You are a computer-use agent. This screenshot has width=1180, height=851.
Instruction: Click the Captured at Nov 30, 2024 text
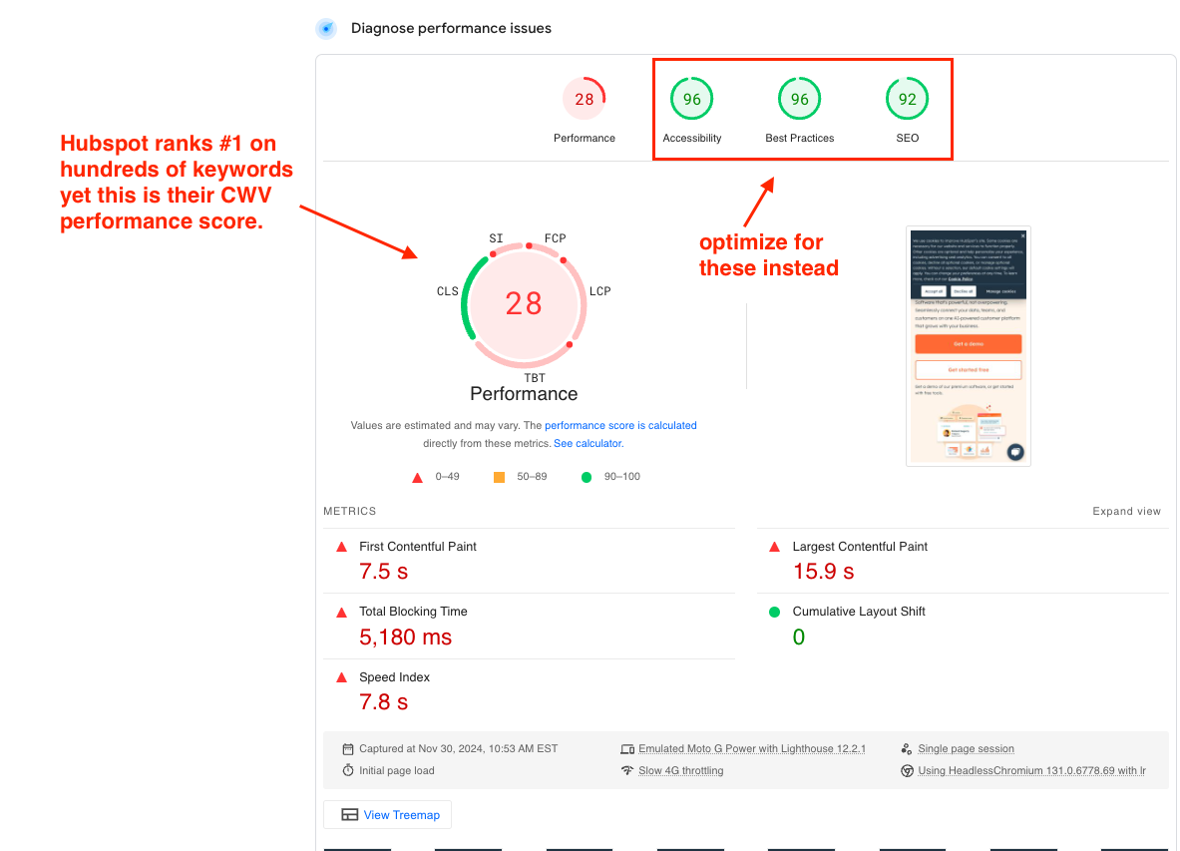coord(458,748)
